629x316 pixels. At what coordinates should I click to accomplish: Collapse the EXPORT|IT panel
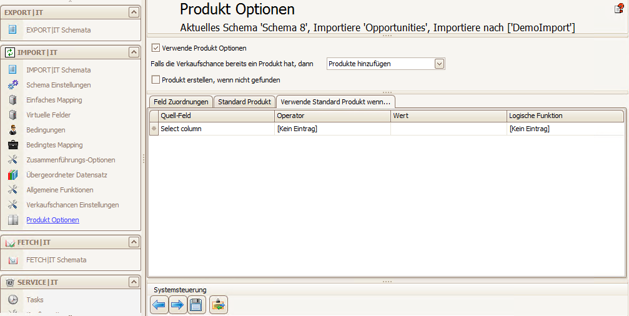pos(134,12)
